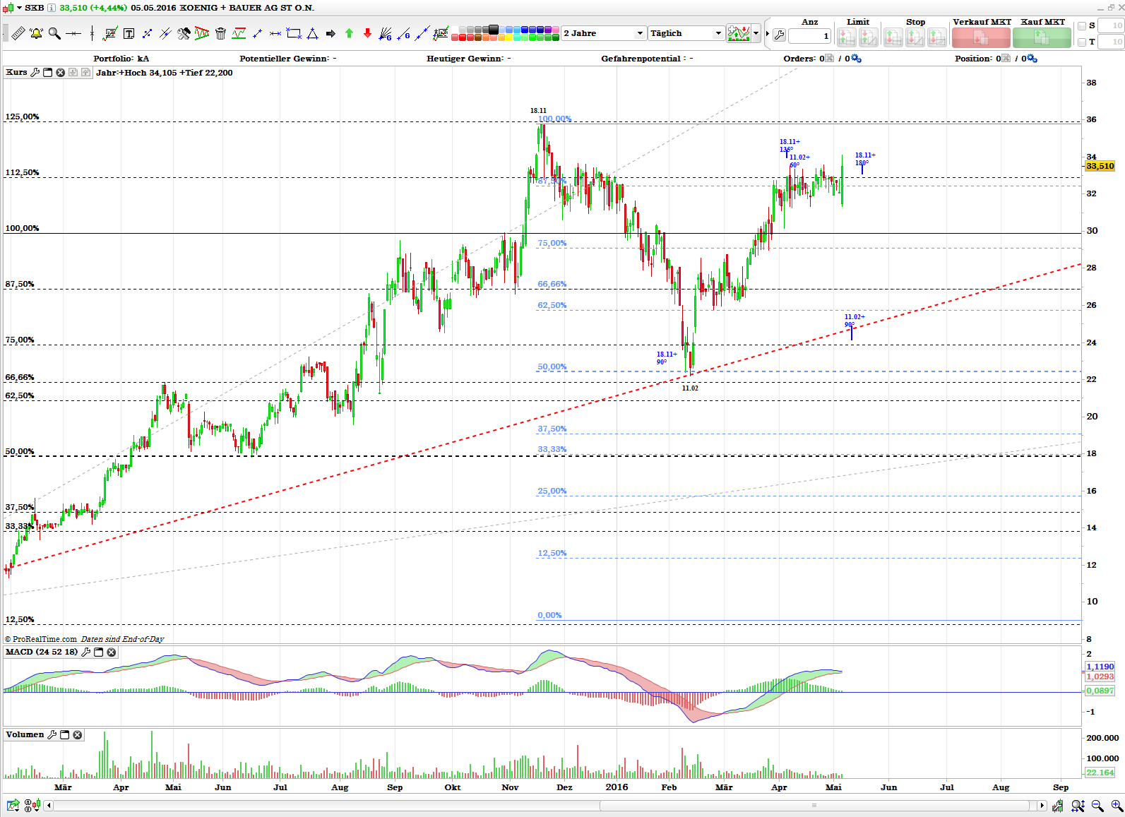This screenshot has height=817, width=1125.
Task: Open the hammer and wrench settings tool
Action: click(184, 33)
